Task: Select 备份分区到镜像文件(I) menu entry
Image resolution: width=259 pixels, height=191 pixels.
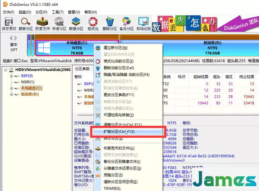Action: 128,161
